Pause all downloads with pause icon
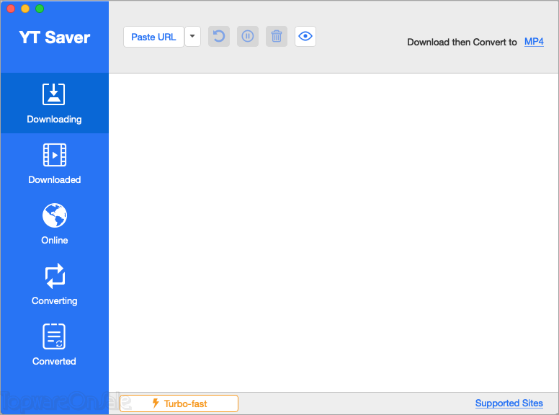This screenshot has height=415, width=559. (248, 36)
